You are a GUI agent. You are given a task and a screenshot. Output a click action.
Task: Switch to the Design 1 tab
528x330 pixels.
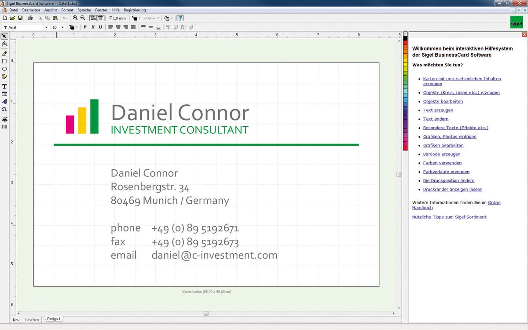[x=53, y=319]
